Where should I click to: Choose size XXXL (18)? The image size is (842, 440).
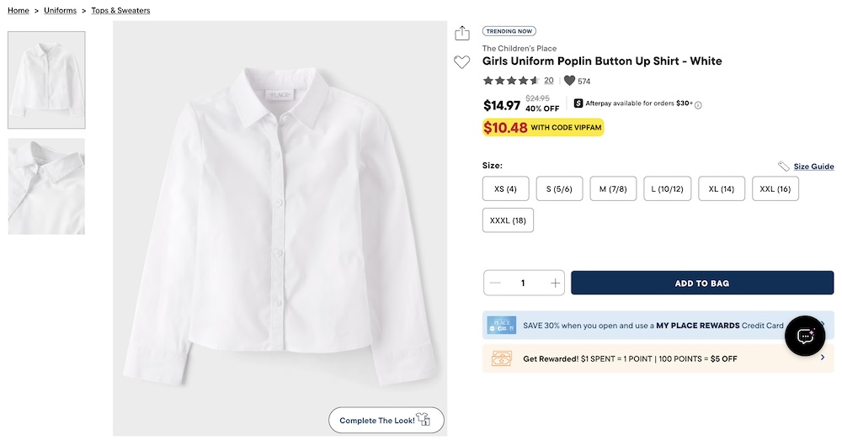[x=508, y=220]
